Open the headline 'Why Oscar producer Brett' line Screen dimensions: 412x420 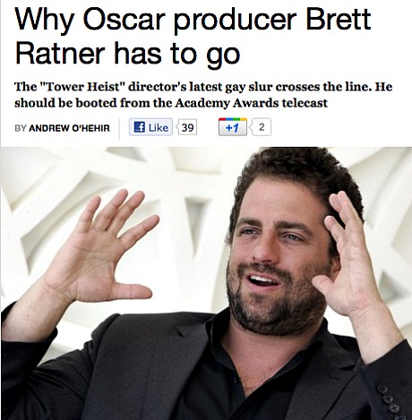click(193, 21)
